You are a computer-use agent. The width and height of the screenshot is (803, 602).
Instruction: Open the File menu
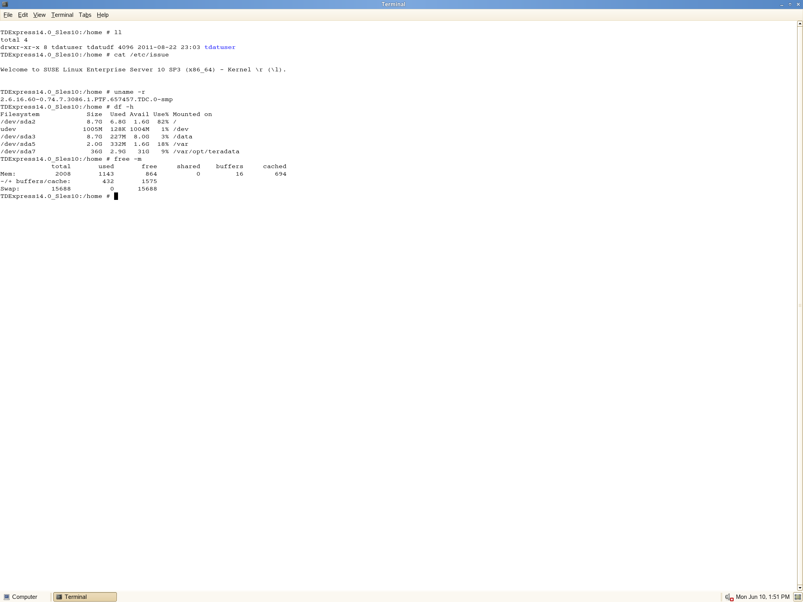(8, 15)
